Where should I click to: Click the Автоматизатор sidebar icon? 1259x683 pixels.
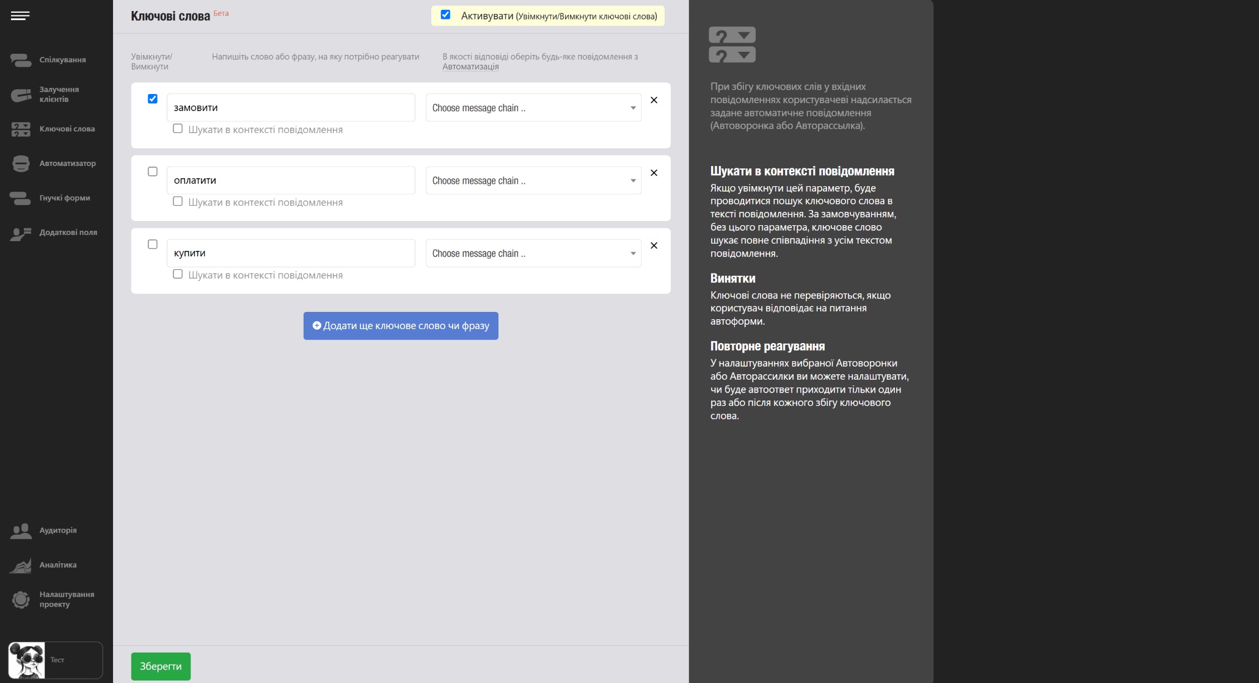pyautogui.click(x=21, y=164)
